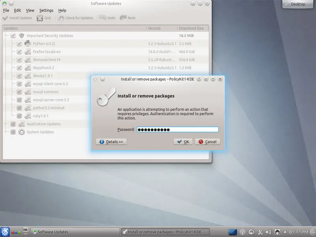
Task: Uncheck the python3.2-minimal checkbox
Action: [x=19, y=108]
